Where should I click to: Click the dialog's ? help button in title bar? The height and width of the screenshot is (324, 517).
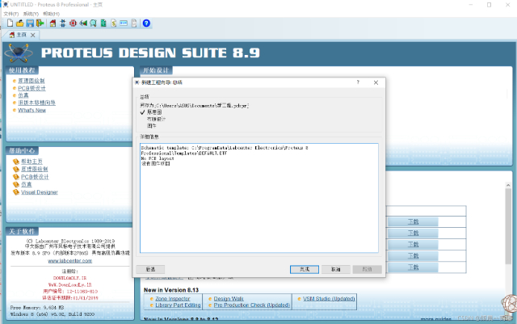(358, 82)
